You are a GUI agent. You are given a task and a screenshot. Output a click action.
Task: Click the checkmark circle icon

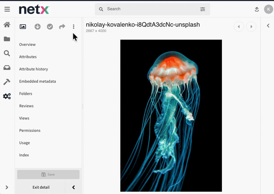click(x=50, y=27)
